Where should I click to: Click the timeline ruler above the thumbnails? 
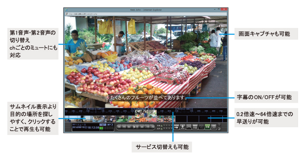coord(146,111)
